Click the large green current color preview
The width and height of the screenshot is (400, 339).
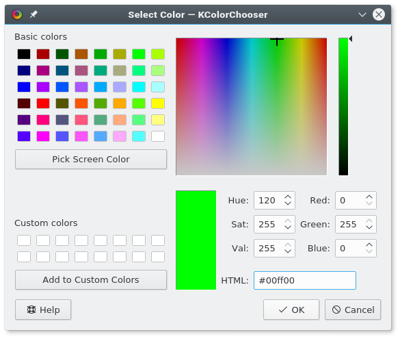pyautogui.click(x=196, y=240)
